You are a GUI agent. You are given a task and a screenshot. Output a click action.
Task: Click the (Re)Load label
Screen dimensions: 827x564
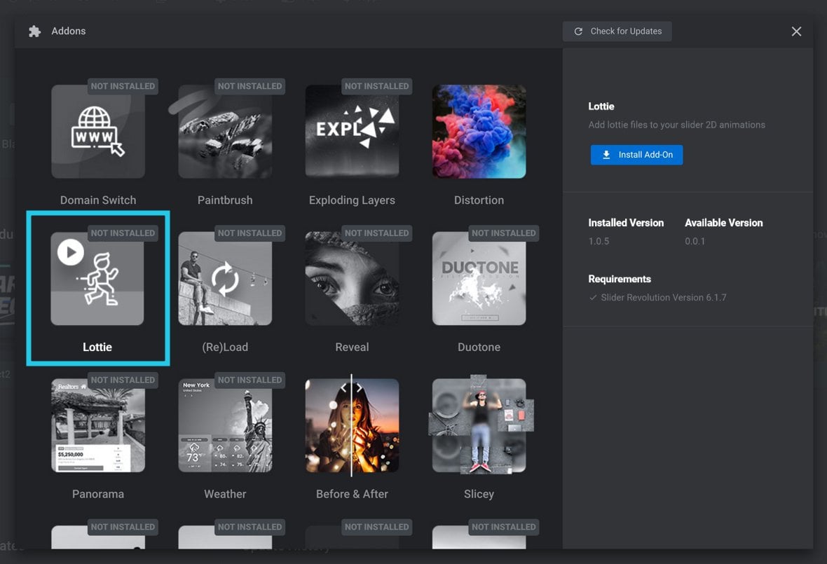(225, 348)
